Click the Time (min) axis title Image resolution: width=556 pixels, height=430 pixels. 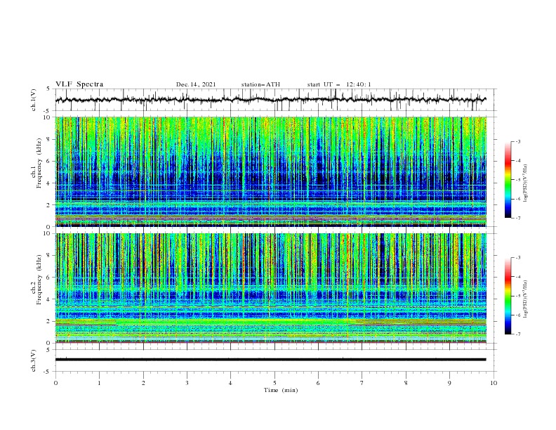pyautogui.click(x=281, y=390)
